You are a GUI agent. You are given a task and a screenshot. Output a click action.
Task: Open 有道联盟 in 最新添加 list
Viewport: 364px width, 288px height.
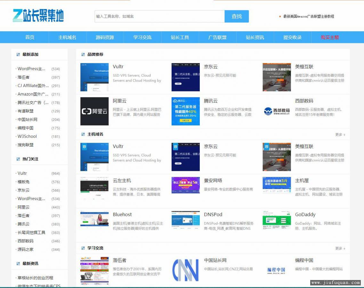click(26, 111)
